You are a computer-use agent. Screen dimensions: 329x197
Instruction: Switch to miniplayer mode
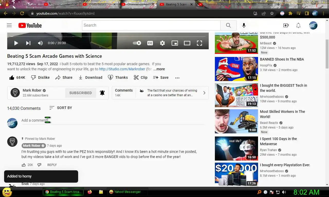[175, 43]
